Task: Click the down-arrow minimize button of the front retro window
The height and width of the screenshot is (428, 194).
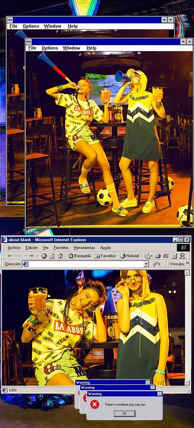Action: [183, 42]
